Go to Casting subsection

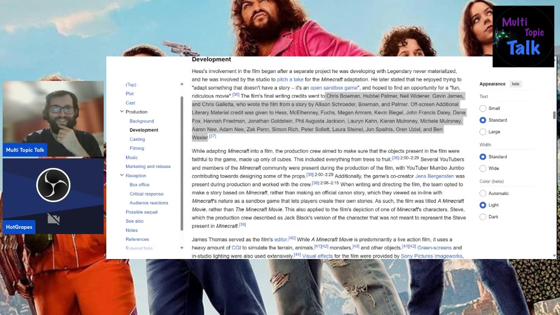coord(137,139)
